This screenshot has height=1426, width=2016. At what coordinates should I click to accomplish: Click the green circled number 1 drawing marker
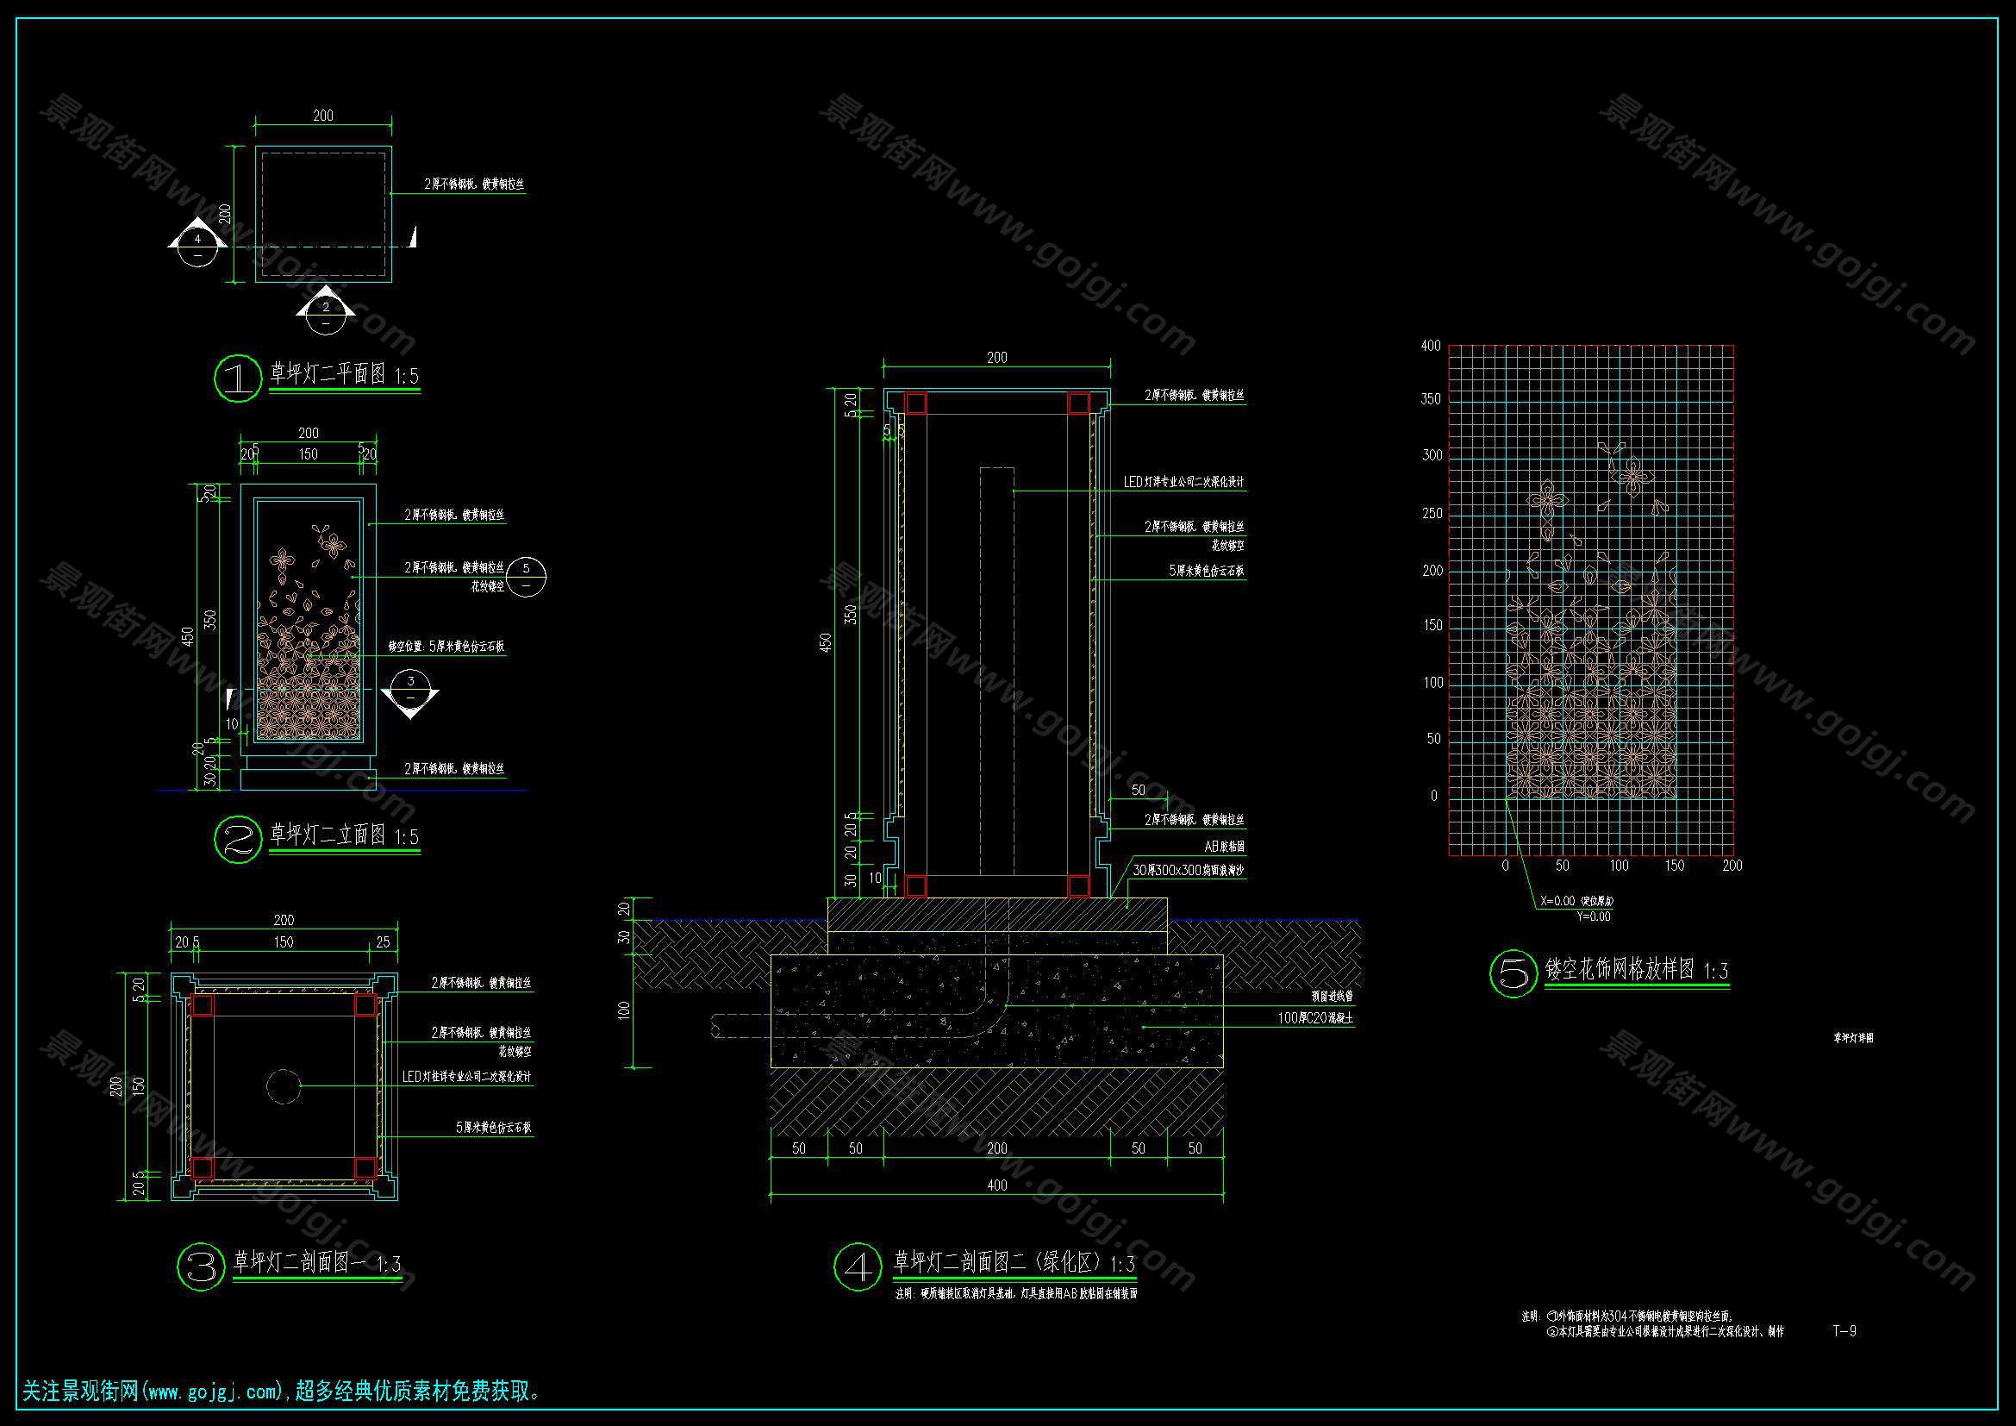pyautogui.click(x=238, y=378)
